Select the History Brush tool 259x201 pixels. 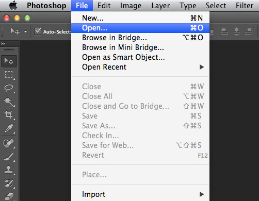point(9,183)
